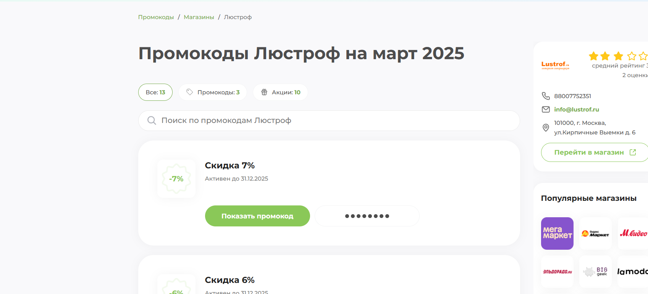
Task: Open info@lustrof.ru email link
Action: pyautogui.click(x=577, y=110)
